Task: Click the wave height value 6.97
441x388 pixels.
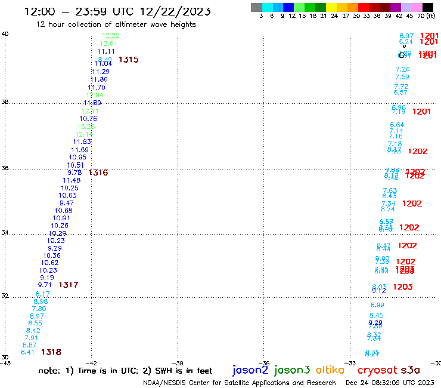Action: 406,36
